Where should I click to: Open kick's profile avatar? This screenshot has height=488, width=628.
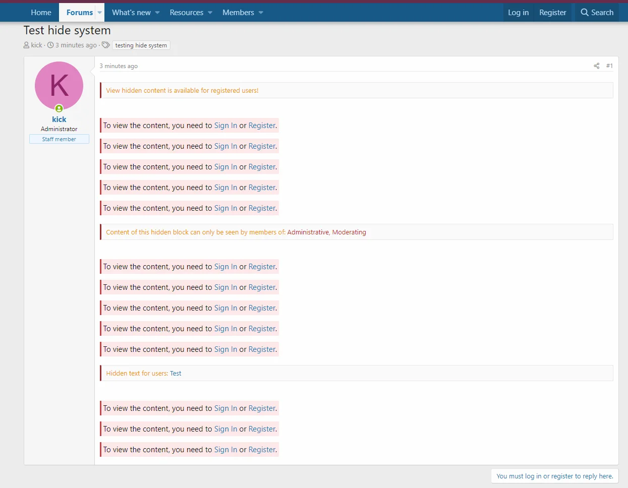(x=59, y=86)
